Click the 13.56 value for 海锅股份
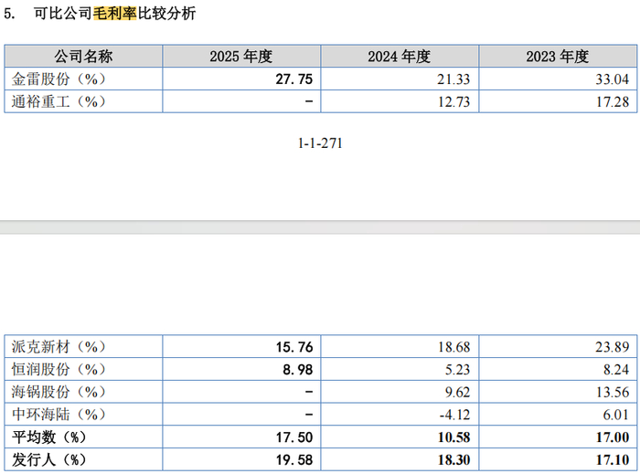 pos(613,392)
